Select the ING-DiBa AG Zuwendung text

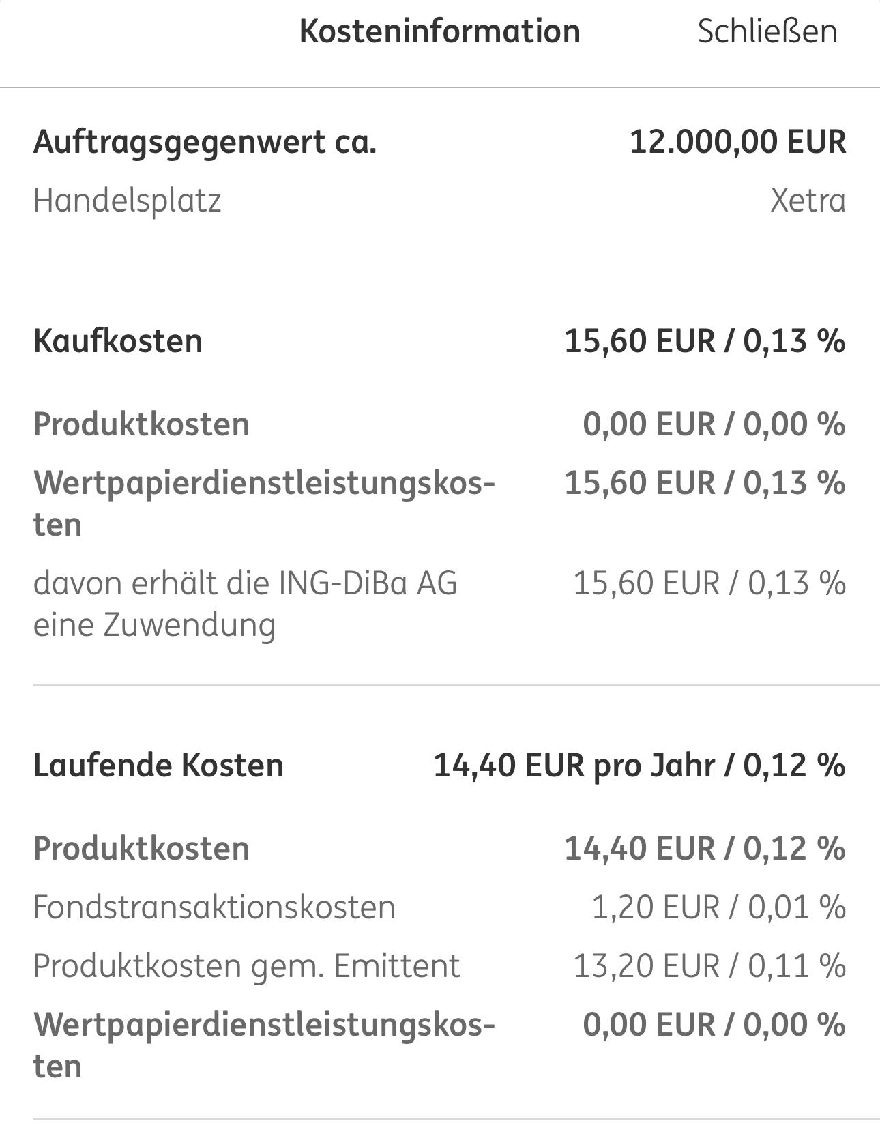tap(245, 604)
